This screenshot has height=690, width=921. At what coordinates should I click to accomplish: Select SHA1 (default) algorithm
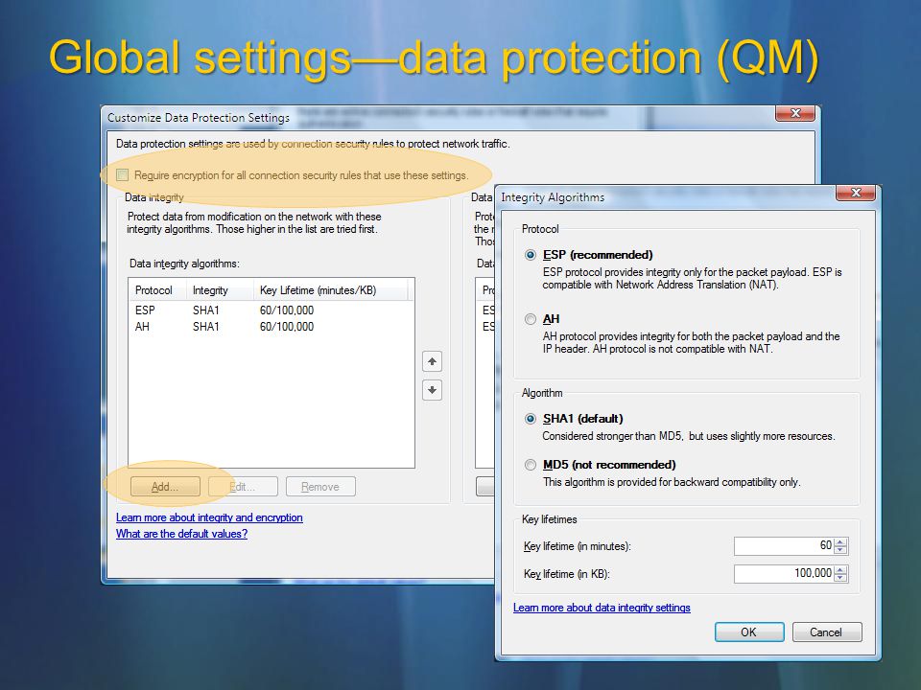click(531, 419)
